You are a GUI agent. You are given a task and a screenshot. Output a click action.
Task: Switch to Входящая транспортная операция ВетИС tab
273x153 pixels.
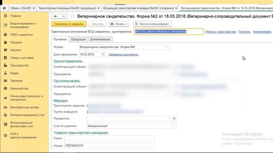pyautogui.click(x=138, y=8)
